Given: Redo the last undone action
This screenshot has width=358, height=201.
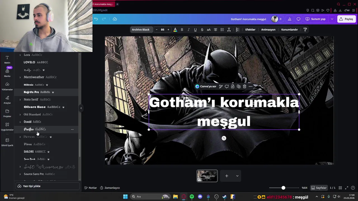Looking at the screenshot, I should pyautogui.click(x=104, y=19).
